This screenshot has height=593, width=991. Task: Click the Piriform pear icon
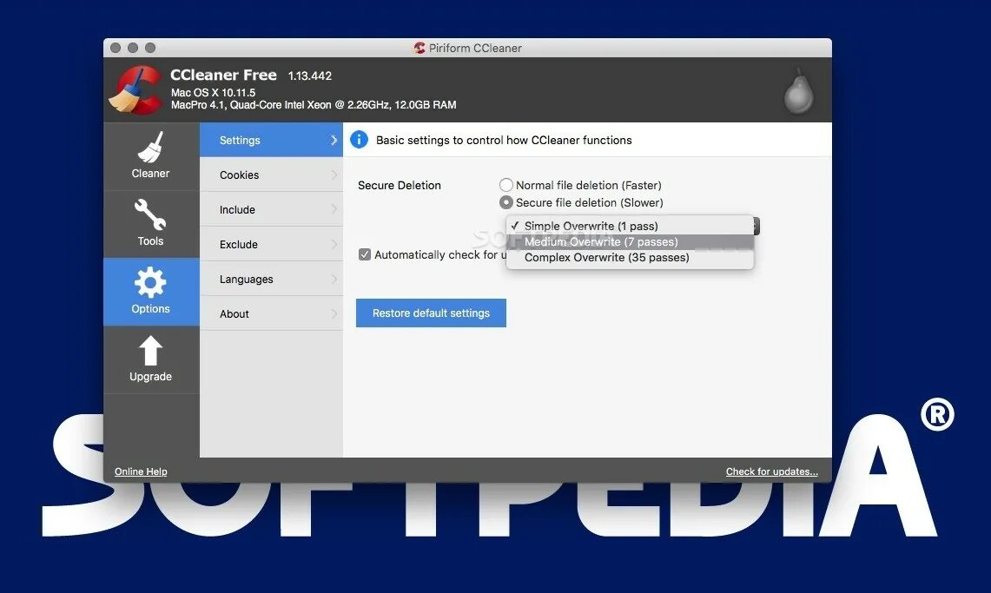coord(799,91)
